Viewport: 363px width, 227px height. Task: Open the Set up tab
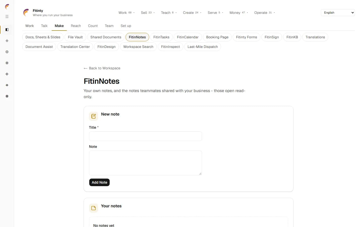point(126,26)
